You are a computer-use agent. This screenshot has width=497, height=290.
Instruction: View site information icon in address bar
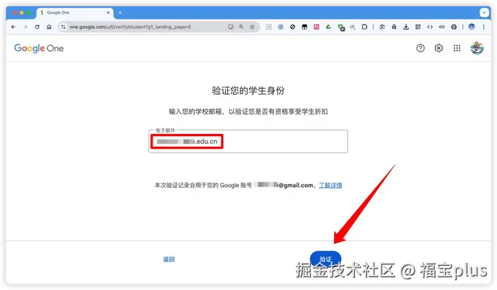[64, 27]
